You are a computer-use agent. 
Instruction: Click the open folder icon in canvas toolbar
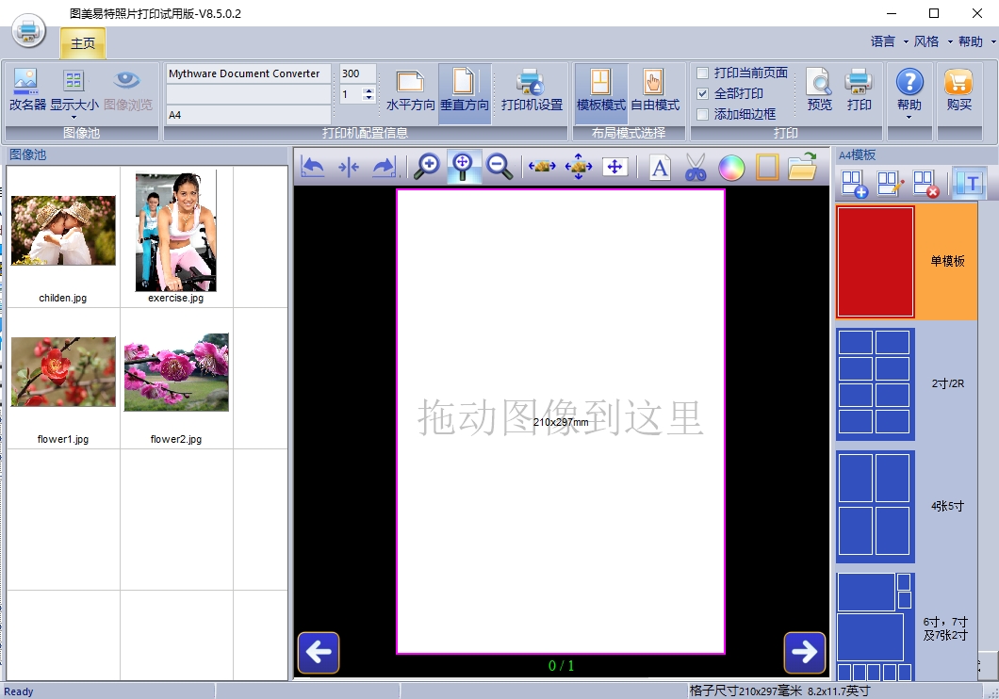tap(802, 168)
